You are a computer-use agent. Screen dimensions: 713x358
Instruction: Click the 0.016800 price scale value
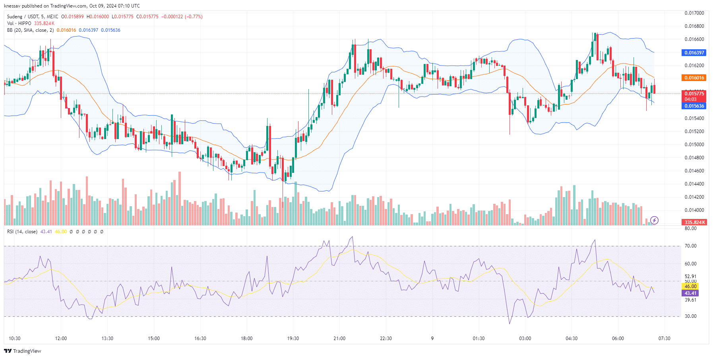pyautogui.click(x=694, y=26)
